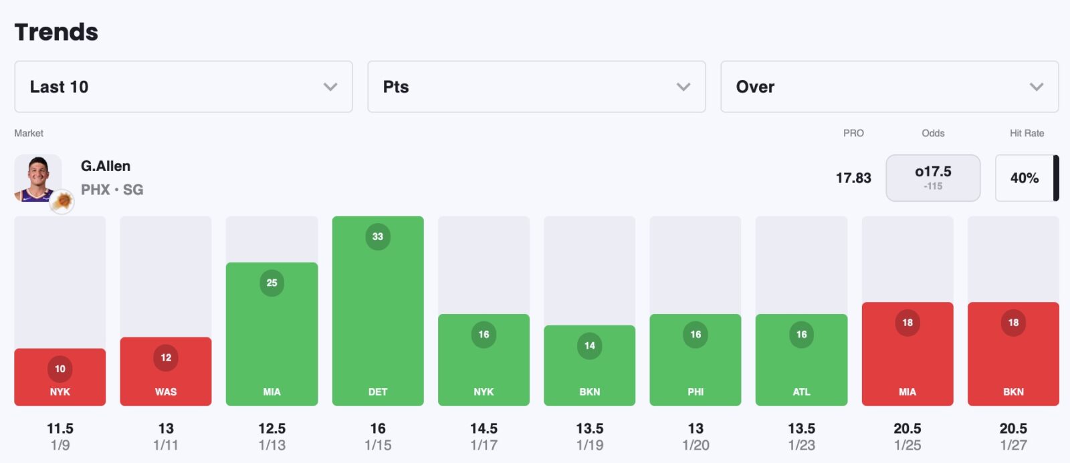Open the Over selection dropdown

(889, 87)
